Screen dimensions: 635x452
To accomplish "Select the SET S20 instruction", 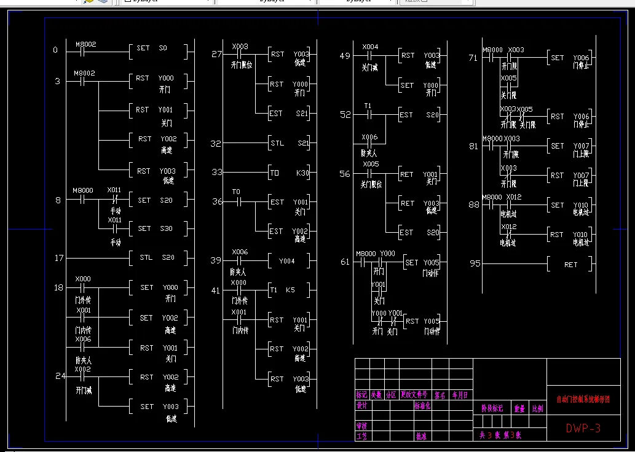I will click(159, 200).
